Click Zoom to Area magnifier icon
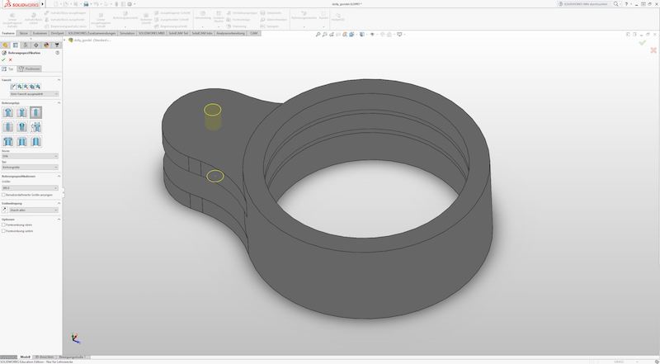This screenshot has height=364, width=660. [x=324, y=34]
